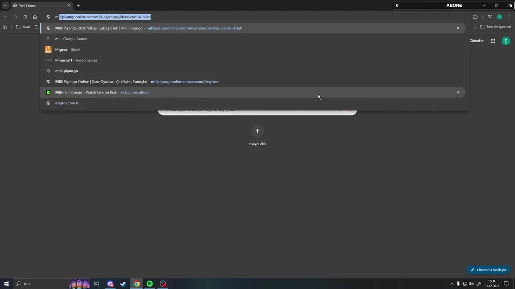Image resolution: width=515 pixels, height=289 pixels.
Task: Go to the home page icon
Action: point(35,17)
